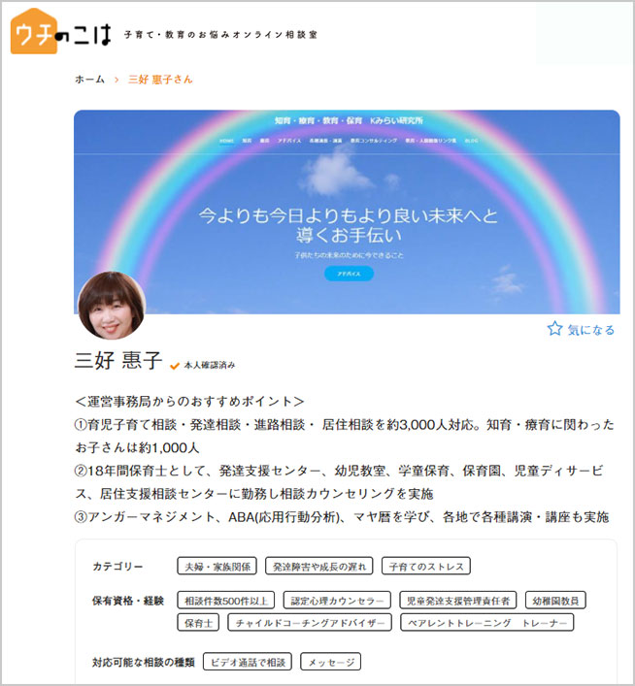Click the ウチのこは house logo
The height and width of the screenshot is (686, 635).
61,31
